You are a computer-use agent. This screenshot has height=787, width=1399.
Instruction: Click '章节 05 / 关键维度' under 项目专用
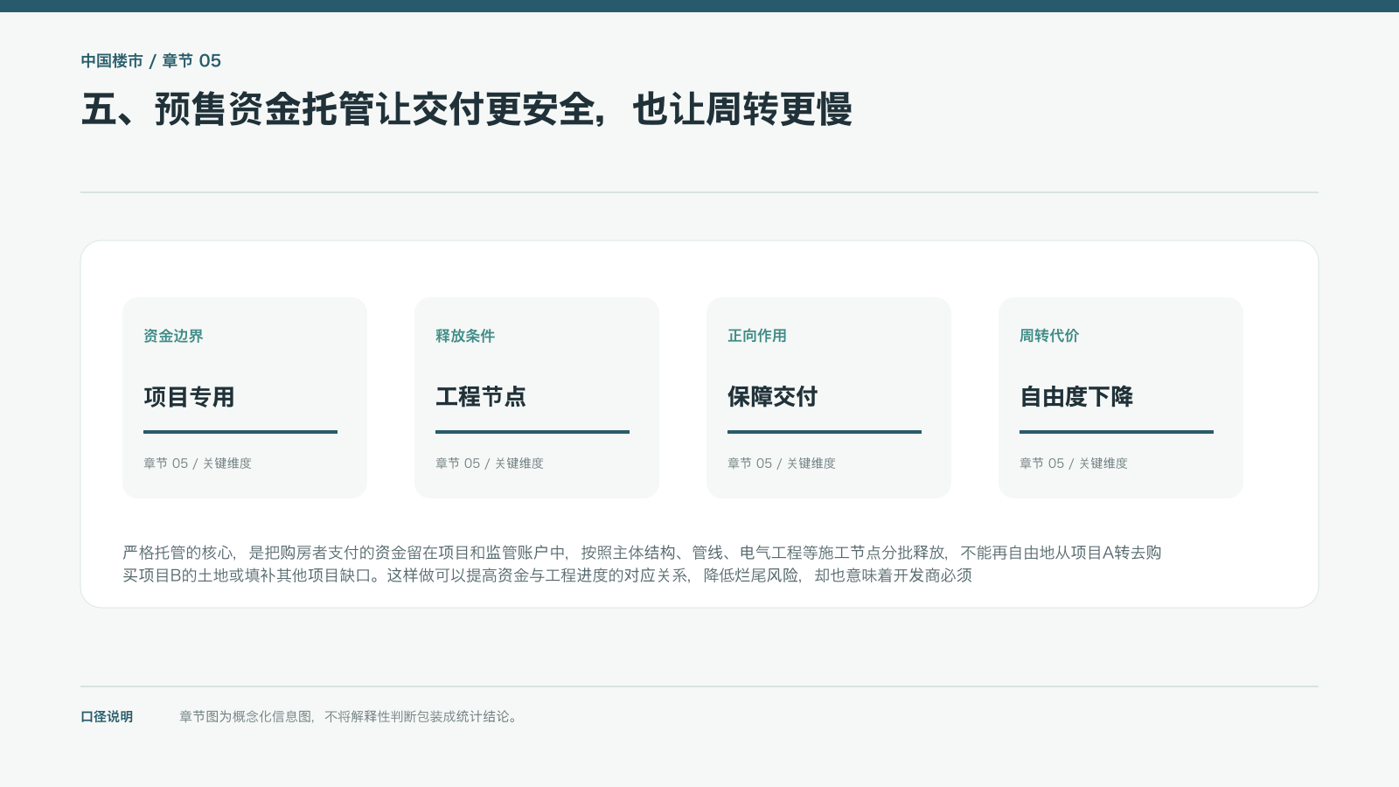pyautogui.click(x=198, y=463)
